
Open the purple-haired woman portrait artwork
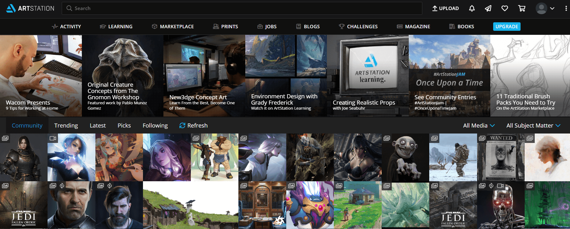167,157
